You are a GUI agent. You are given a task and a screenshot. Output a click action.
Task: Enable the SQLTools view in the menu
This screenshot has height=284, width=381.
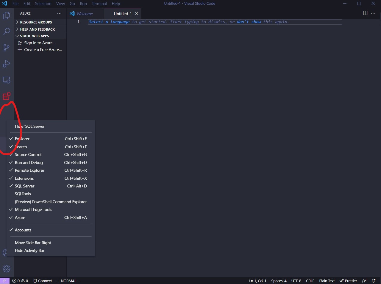pos(23,194)
